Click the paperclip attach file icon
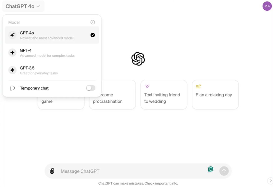273x187 pixels. [x=52, y=171]
